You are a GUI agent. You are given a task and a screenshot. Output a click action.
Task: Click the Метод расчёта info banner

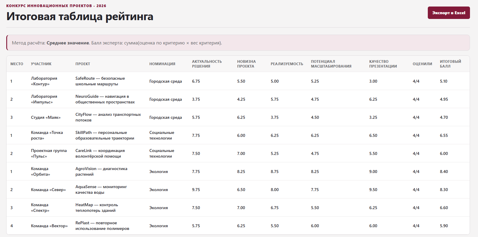coord(238,43)
